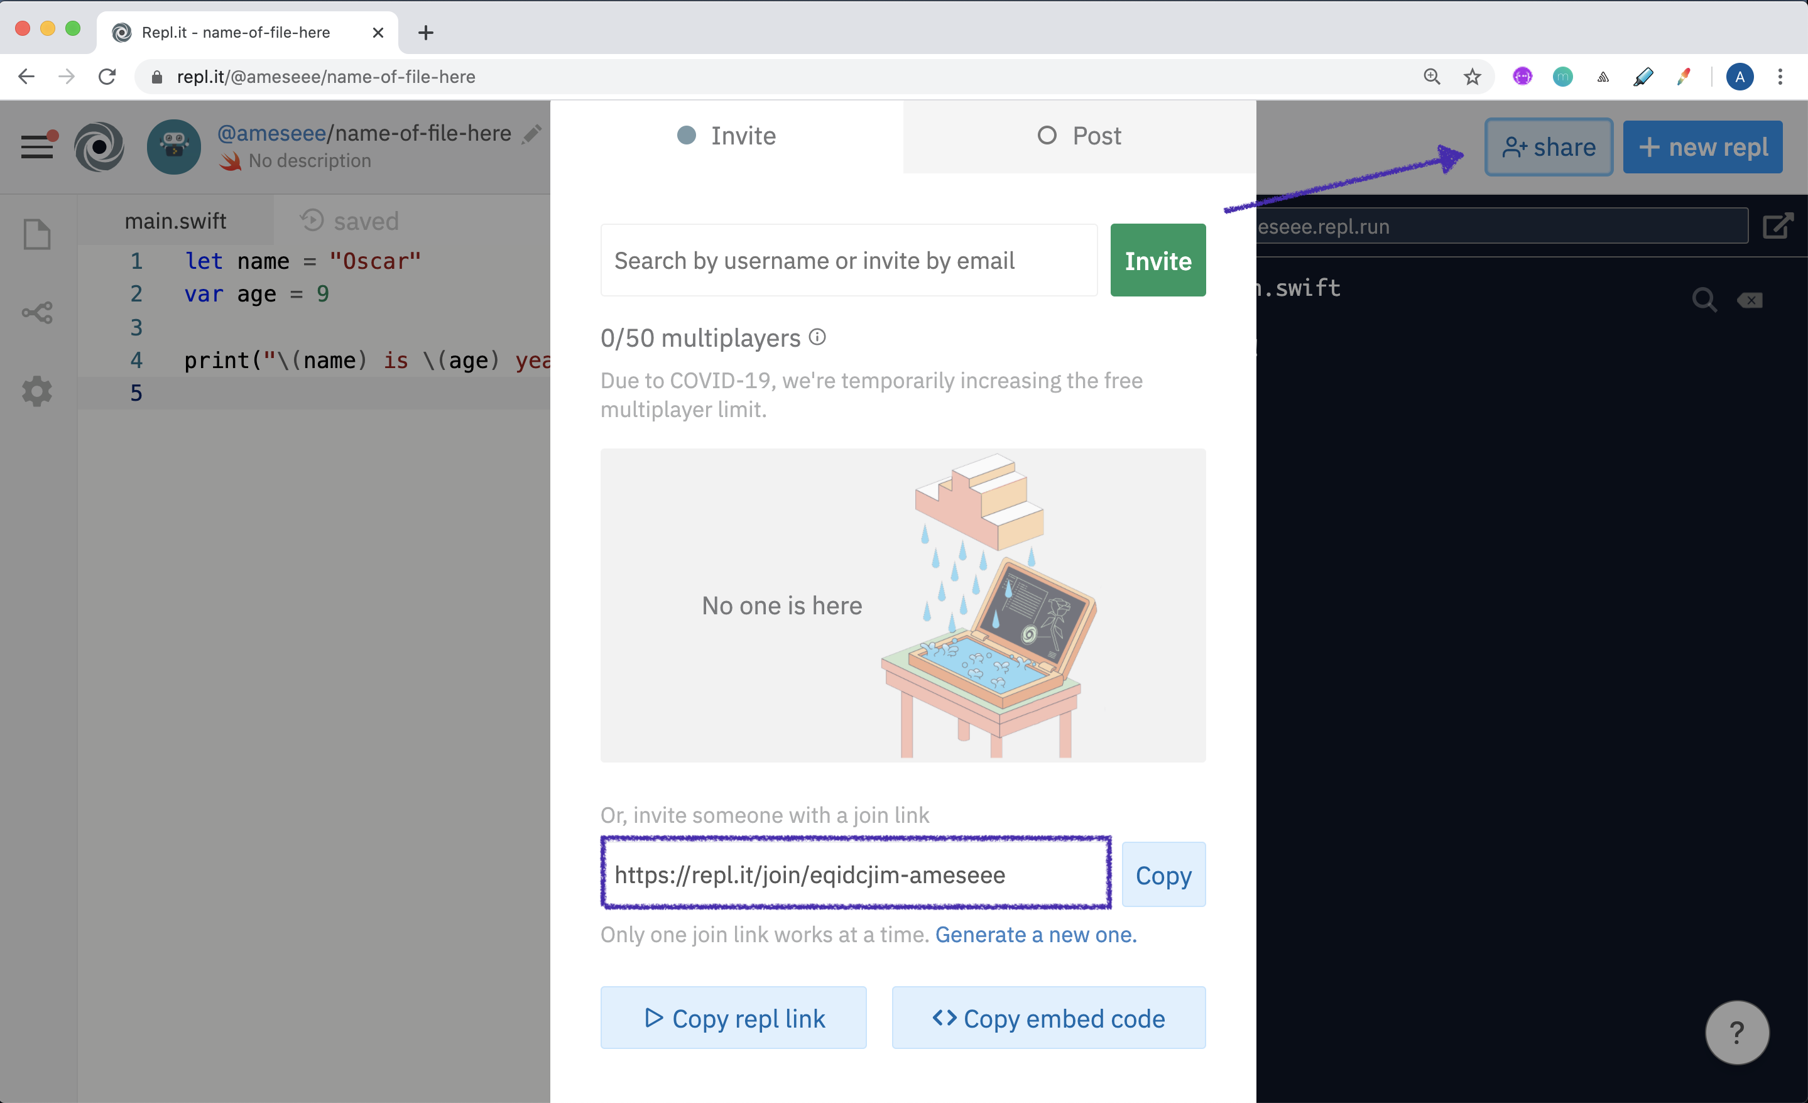The image size is (1808, 1103).
Task: Click the green Invite button
Action: tap(1158, 261)
